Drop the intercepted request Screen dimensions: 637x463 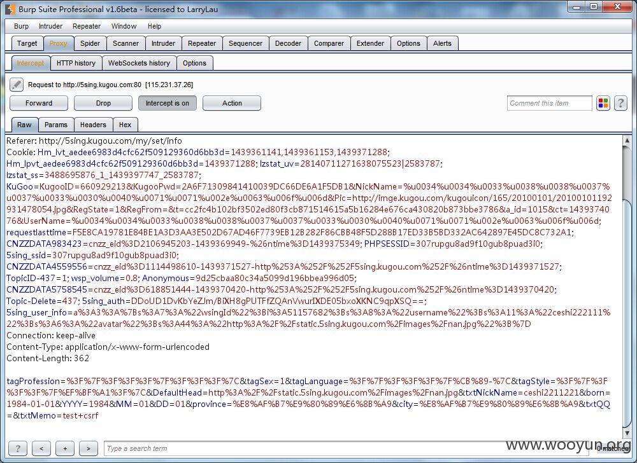[x=103, y=103]
